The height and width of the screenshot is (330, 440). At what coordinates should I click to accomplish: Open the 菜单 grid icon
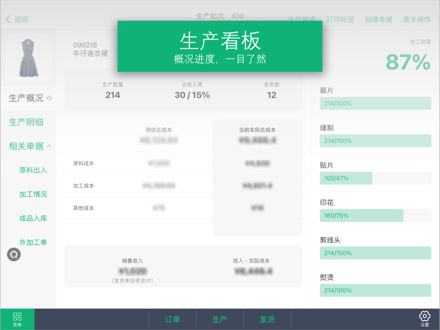coord(17,319)
